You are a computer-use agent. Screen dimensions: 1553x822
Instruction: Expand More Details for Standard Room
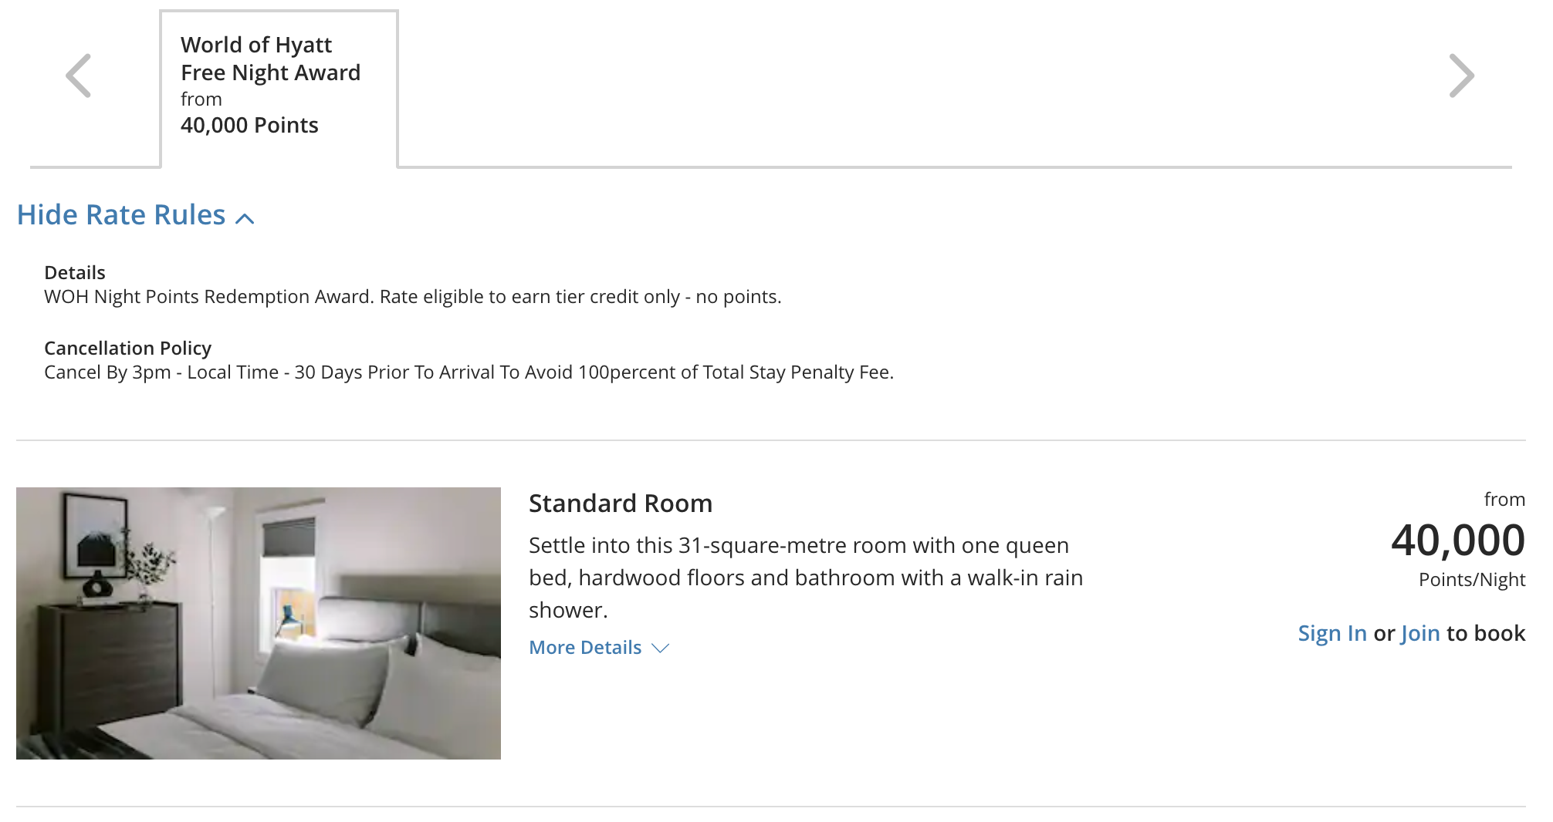pos(585,648)
